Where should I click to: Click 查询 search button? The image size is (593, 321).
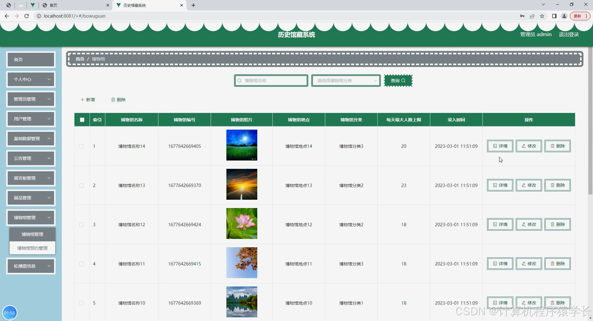398,81
